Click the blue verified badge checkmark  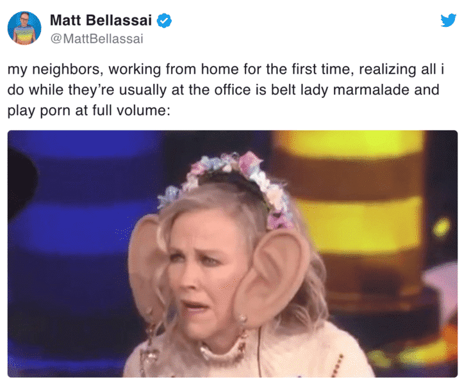(164, 20)
